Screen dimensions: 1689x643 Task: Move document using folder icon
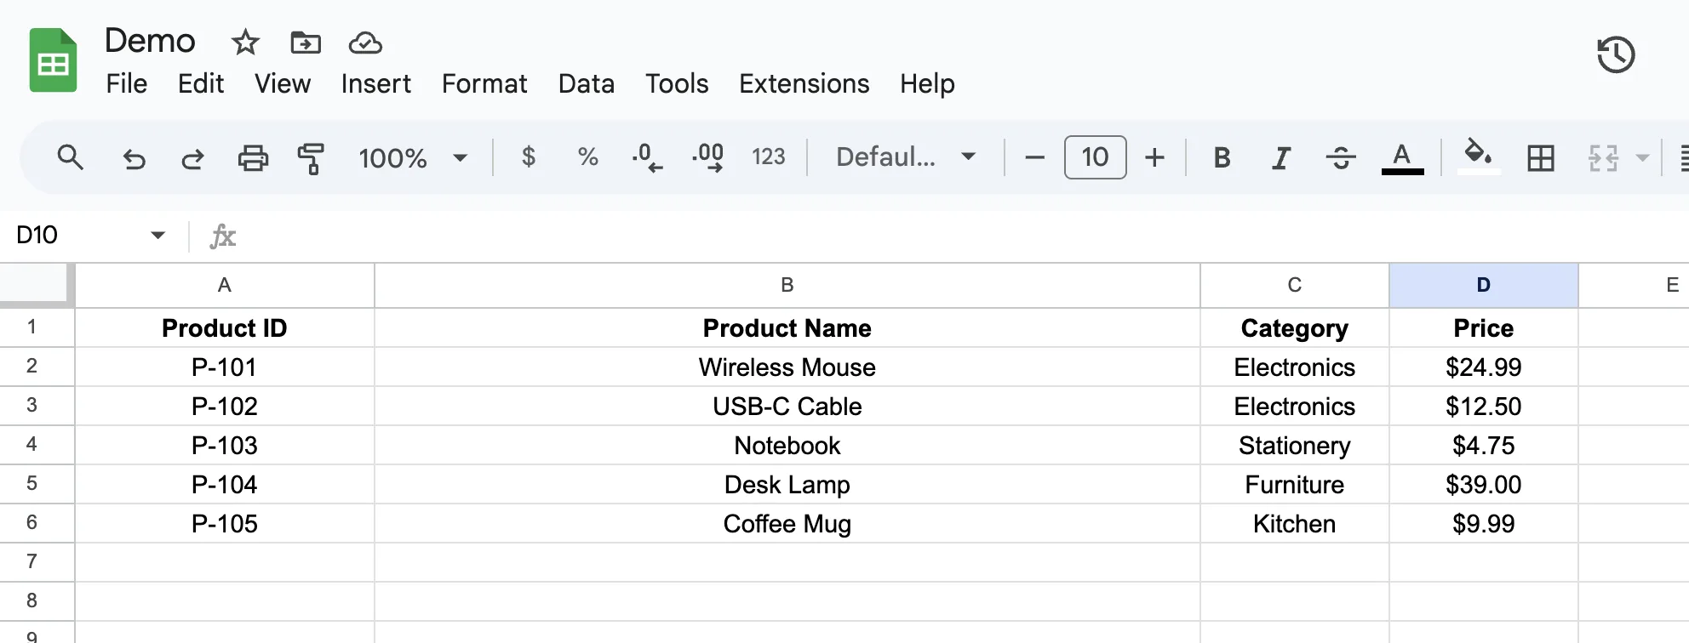(306, 42)
